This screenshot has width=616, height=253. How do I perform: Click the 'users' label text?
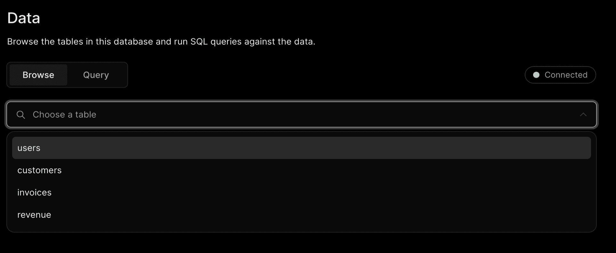29,148
